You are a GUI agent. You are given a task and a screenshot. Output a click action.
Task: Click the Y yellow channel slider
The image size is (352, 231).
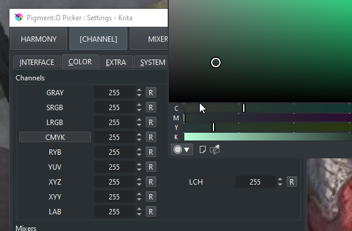point(268,127)
